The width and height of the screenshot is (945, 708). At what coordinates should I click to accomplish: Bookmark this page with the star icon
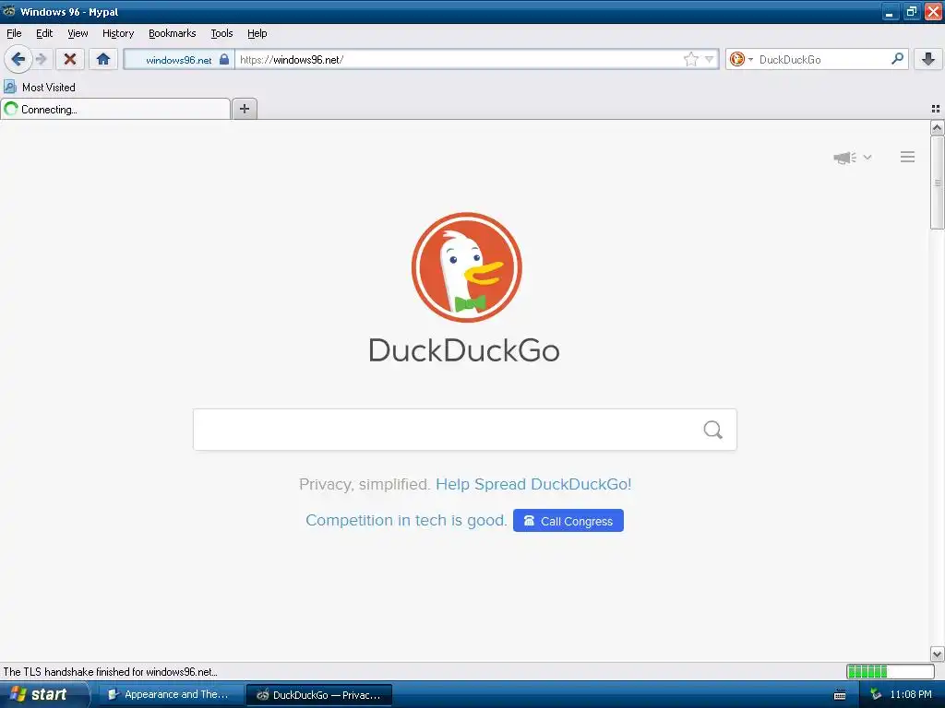click(x=690, y=59)
